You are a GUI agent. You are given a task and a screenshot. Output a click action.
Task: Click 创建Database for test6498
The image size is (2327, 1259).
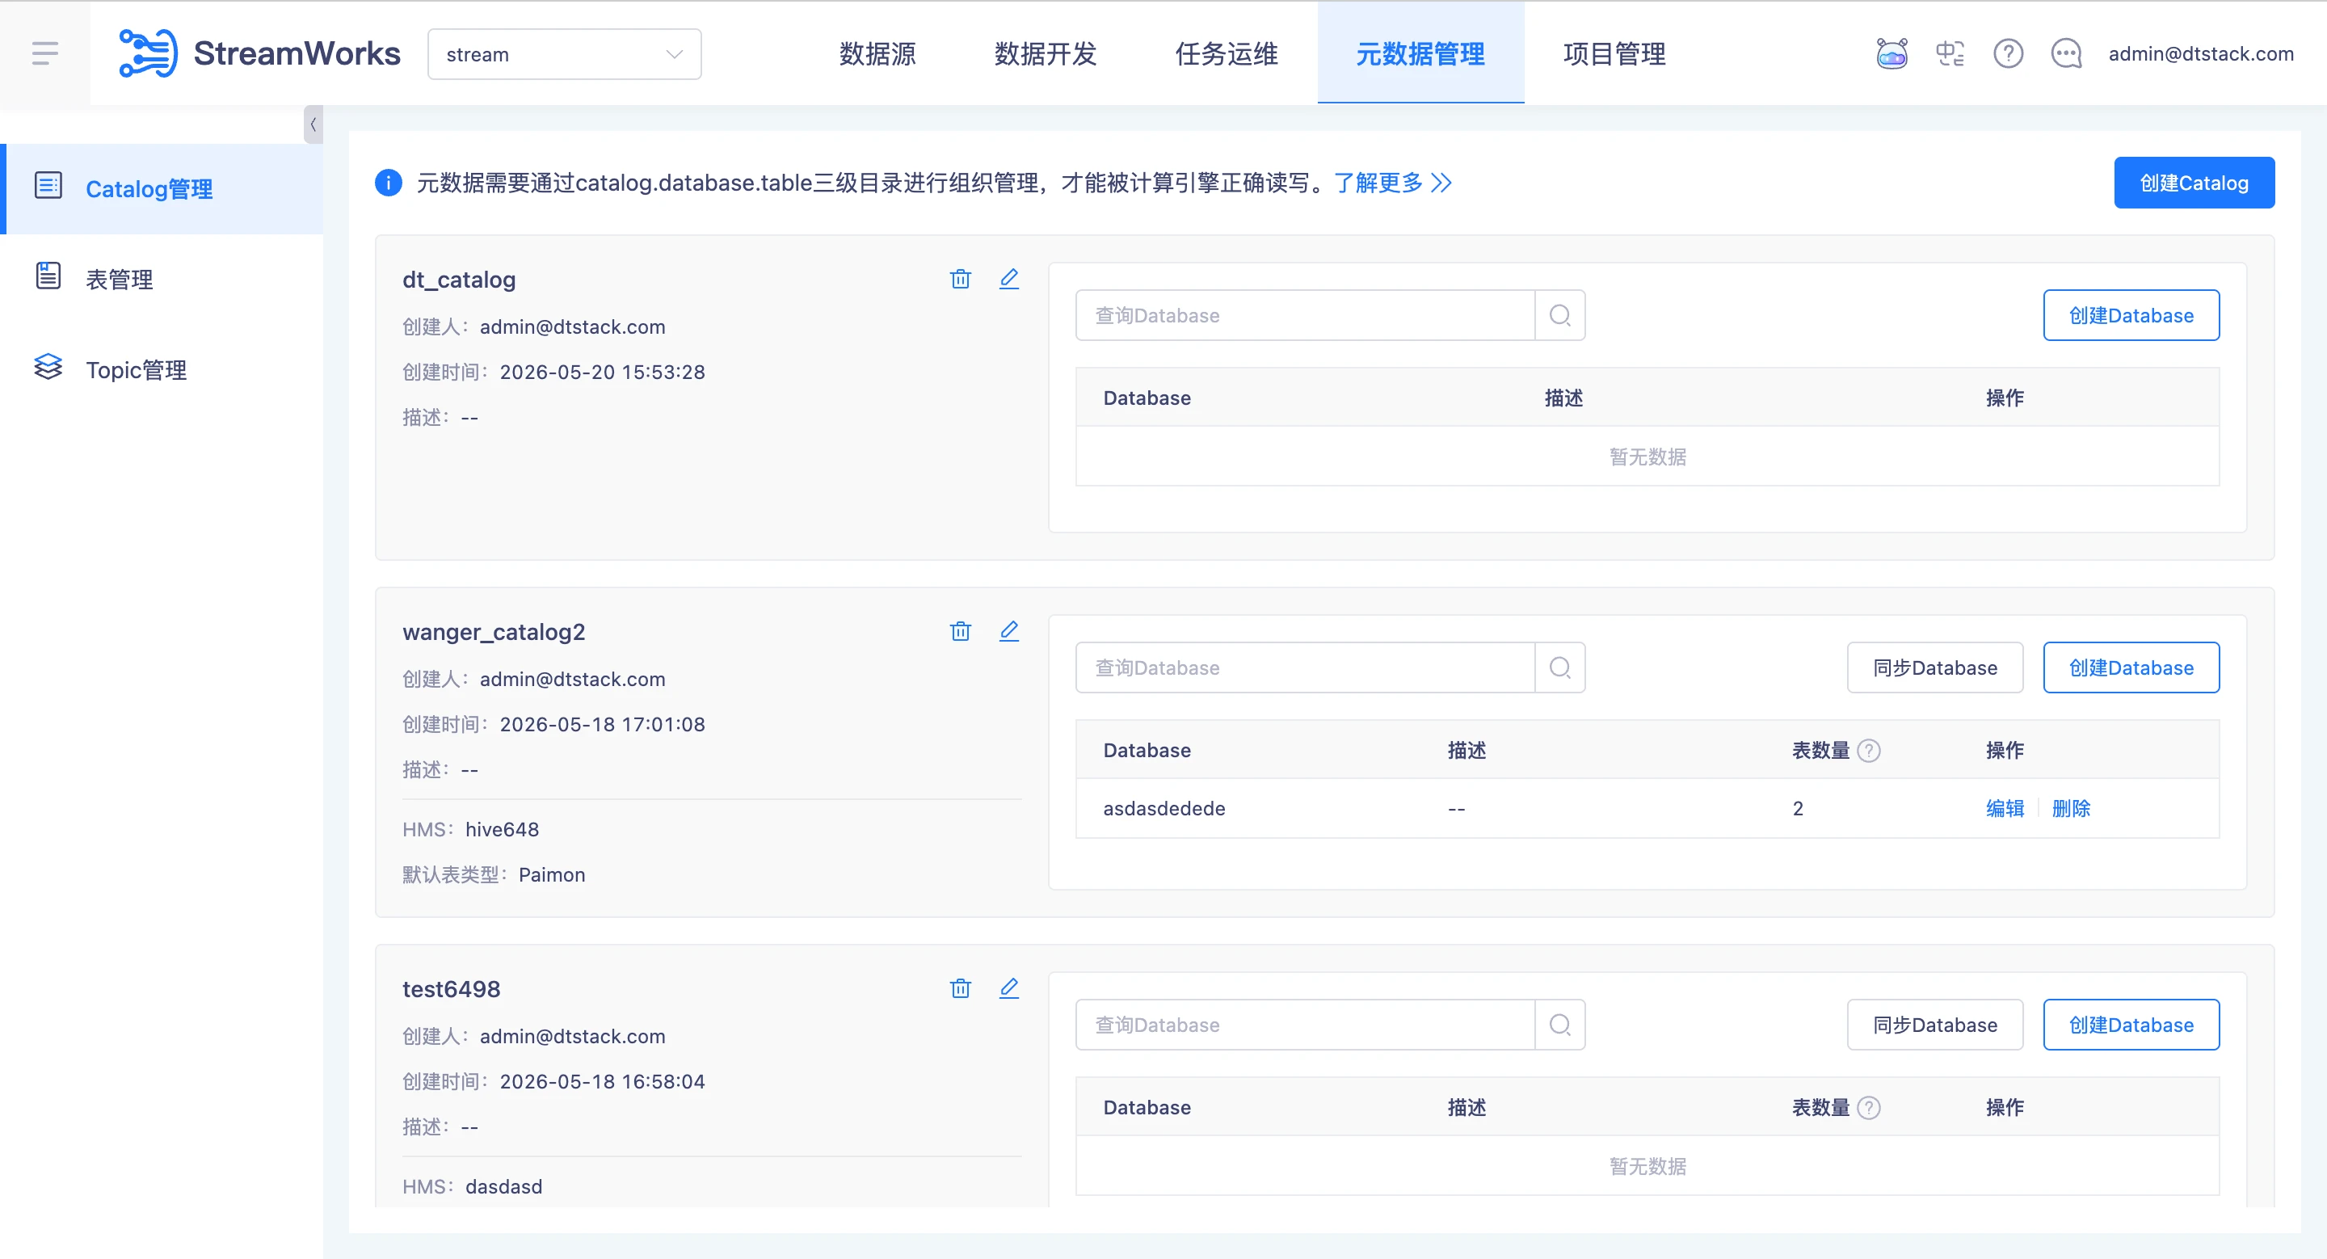[2131, 1024]
